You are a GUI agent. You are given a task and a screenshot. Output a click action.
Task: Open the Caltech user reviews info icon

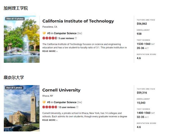click(76, 38)
